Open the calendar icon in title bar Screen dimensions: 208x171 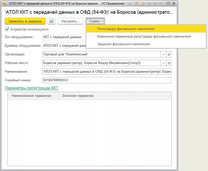[142, 4]
